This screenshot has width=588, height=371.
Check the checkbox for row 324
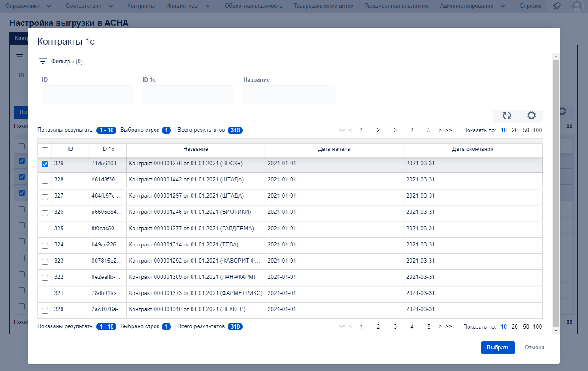[x=45, y=245]
